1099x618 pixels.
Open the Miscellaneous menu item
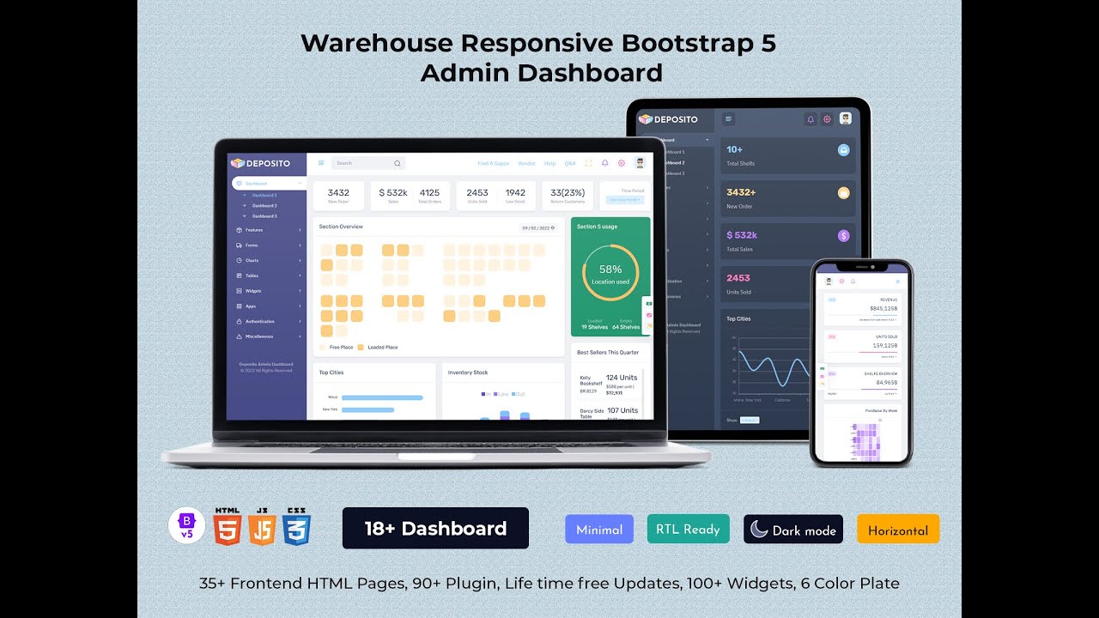tap(269, 336)
